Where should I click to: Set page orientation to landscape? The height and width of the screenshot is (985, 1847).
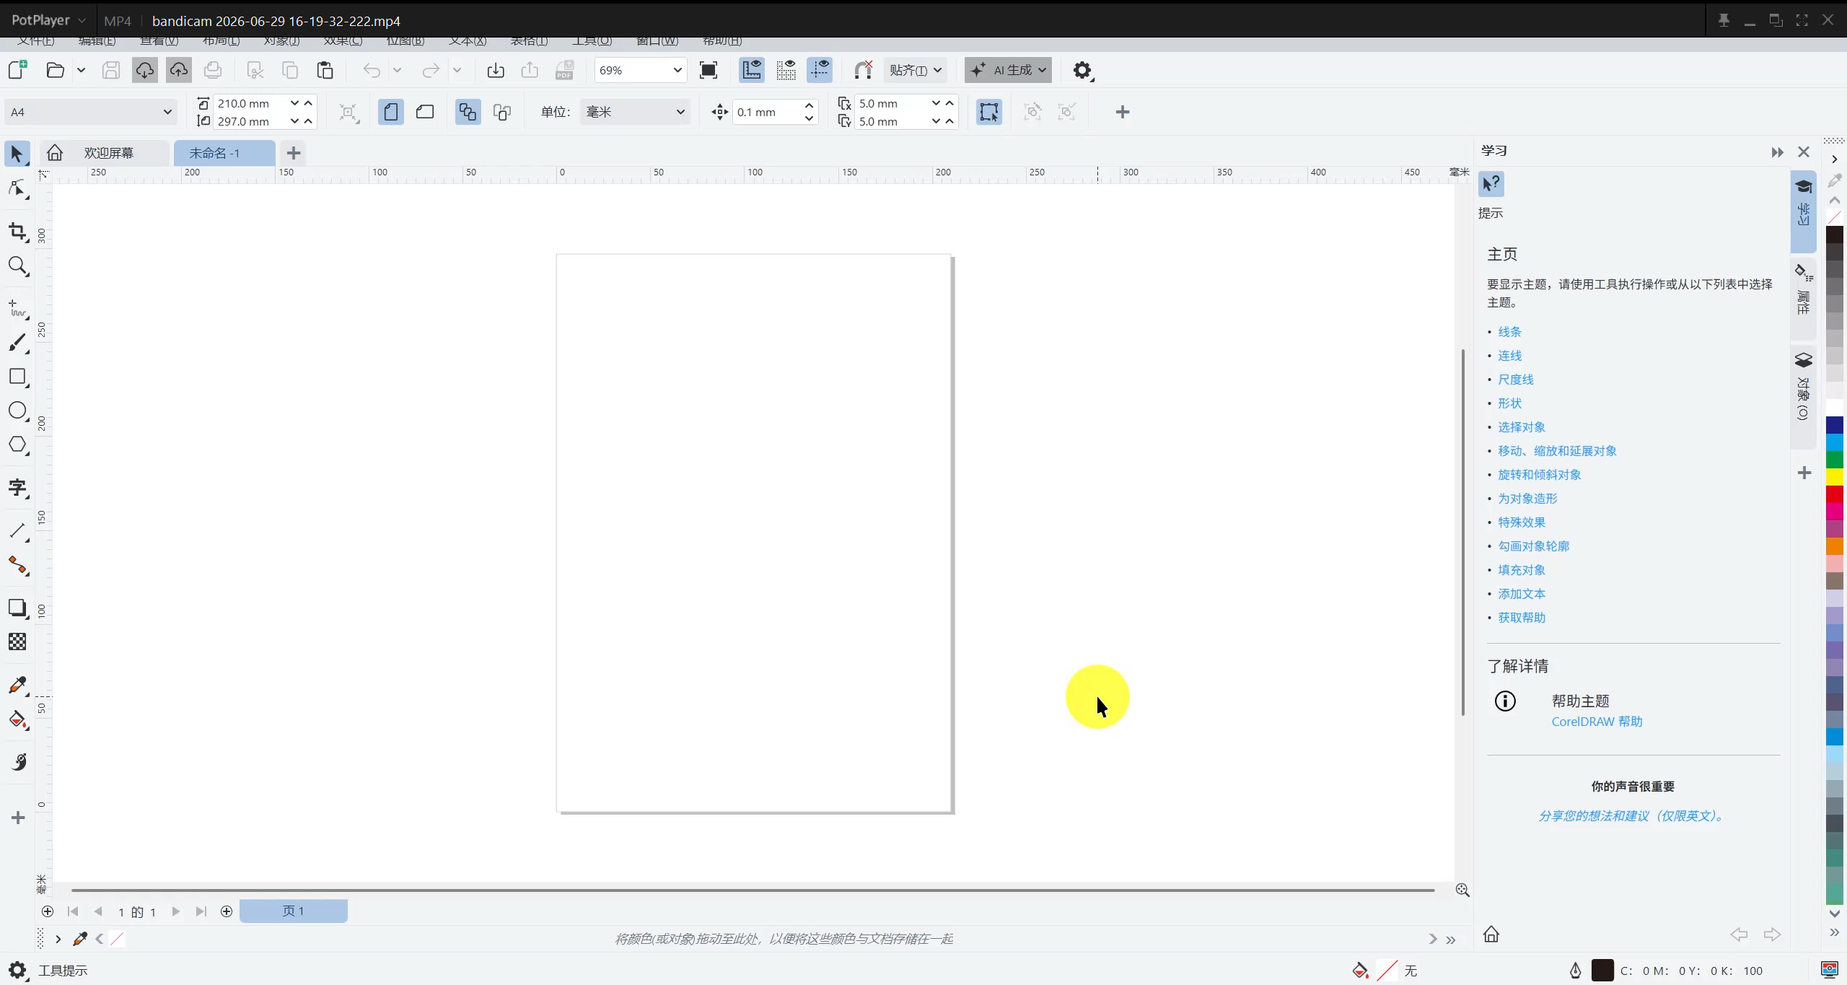click(x=425, y=112)
